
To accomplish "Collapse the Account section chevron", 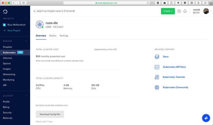I will pos(26,96).
